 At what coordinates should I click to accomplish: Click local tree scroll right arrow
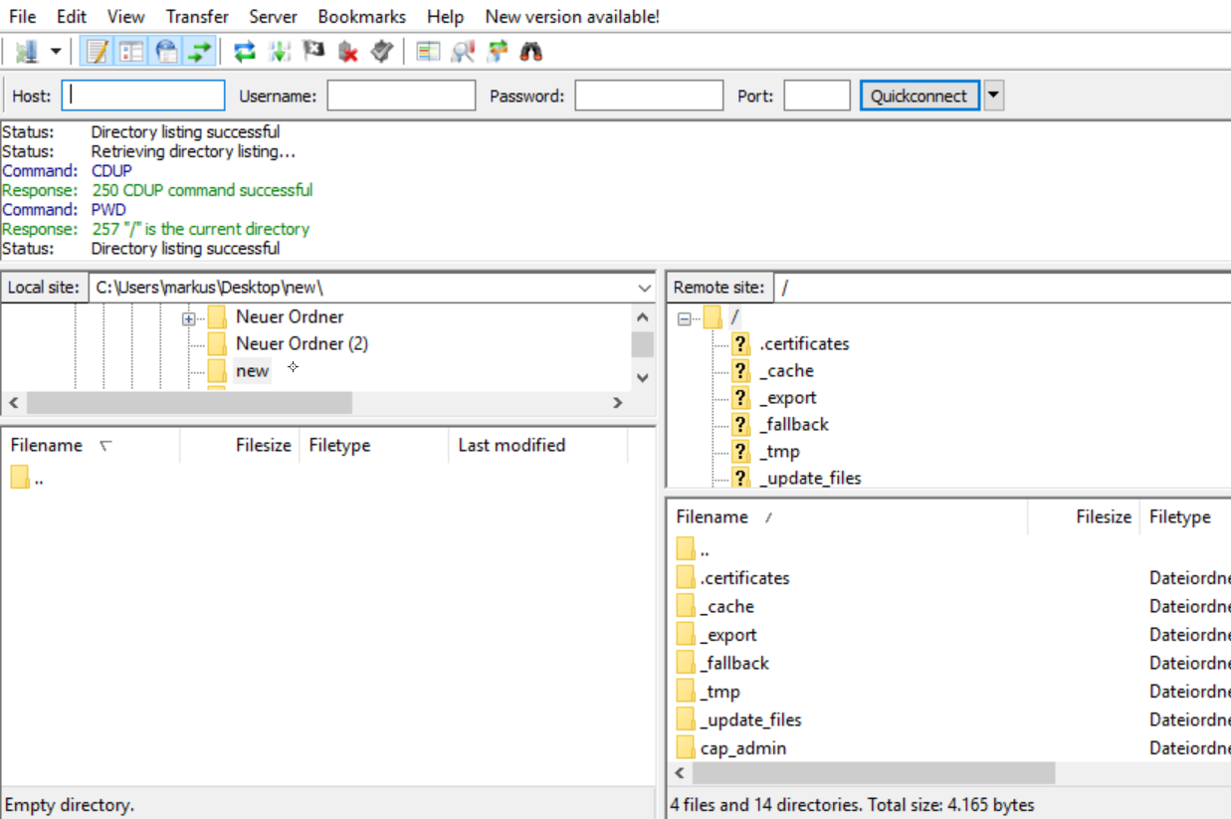(618, 402)
